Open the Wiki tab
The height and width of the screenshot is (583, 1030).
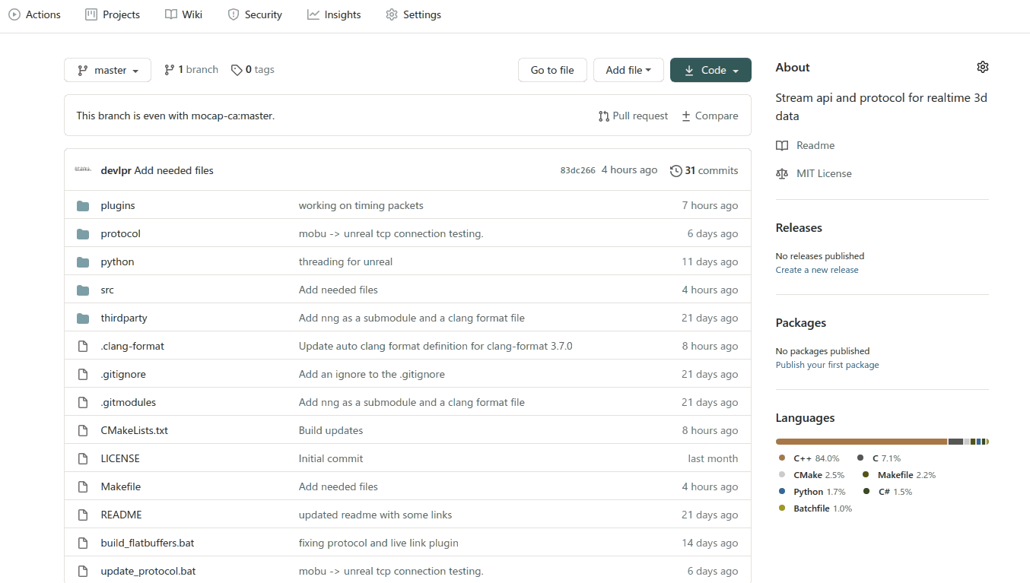[183, 14]
